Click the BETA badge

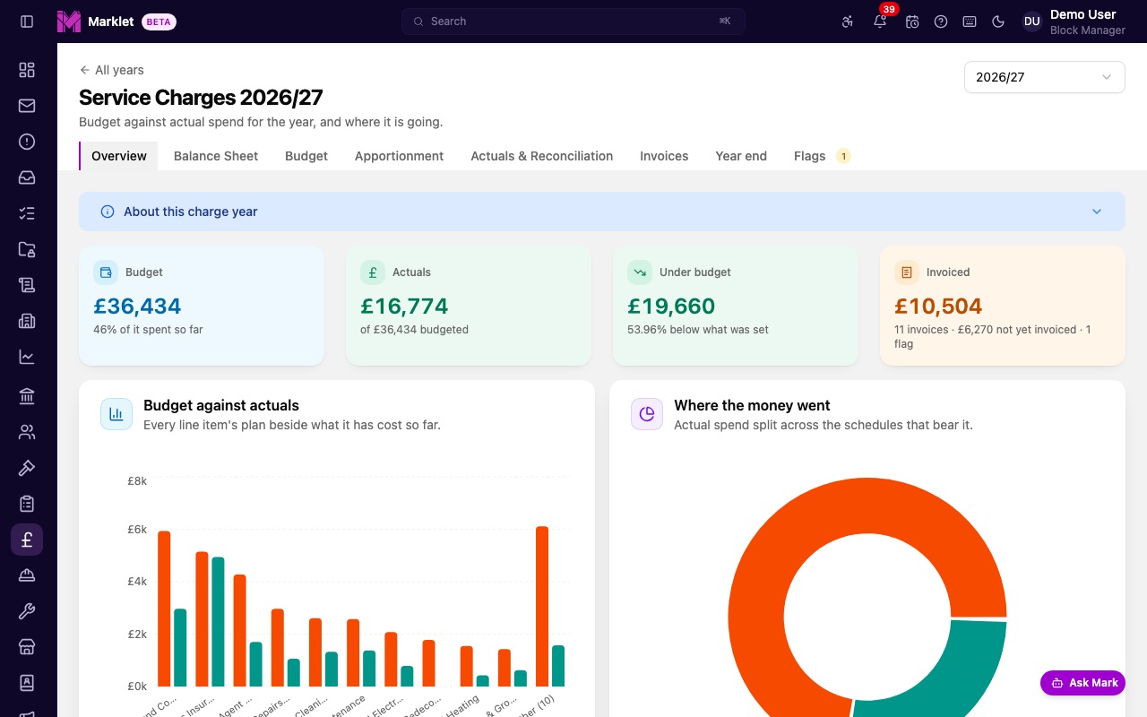point(159,22)
